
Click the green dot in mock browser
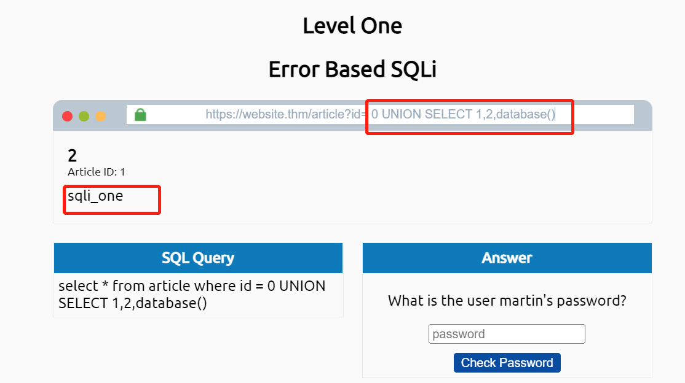(x=84, y=116)
